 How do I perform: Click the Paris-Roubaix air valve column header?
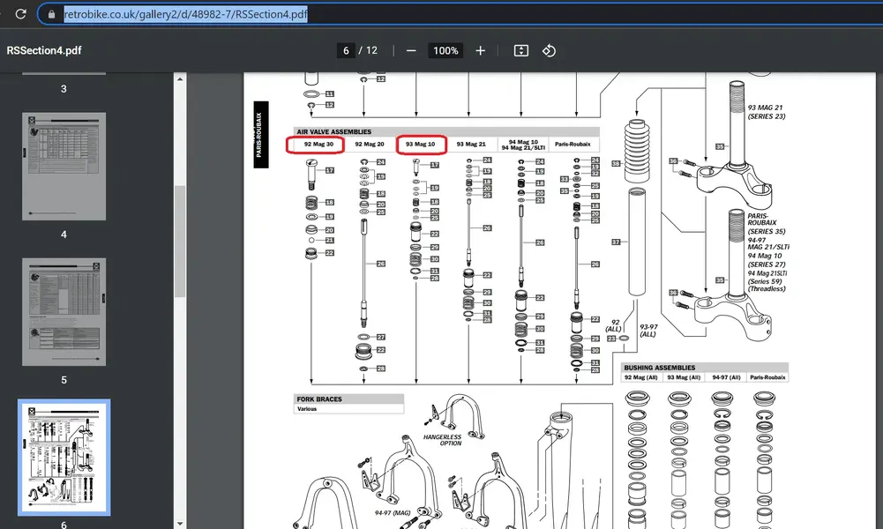tap(572, 144)
